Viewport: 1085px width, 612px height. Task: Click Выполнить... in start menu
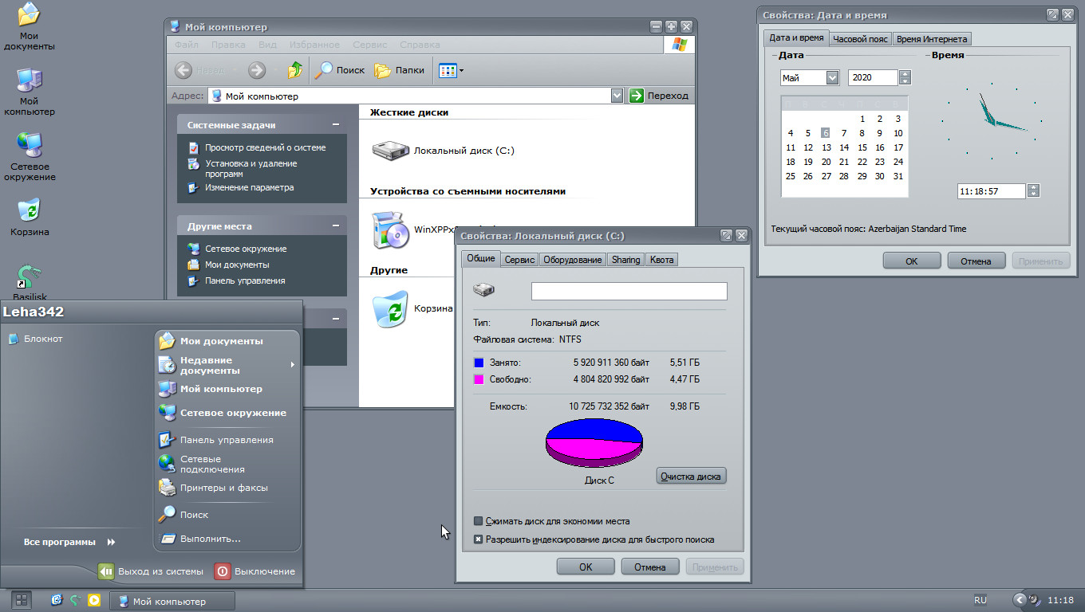coord(227,539)
